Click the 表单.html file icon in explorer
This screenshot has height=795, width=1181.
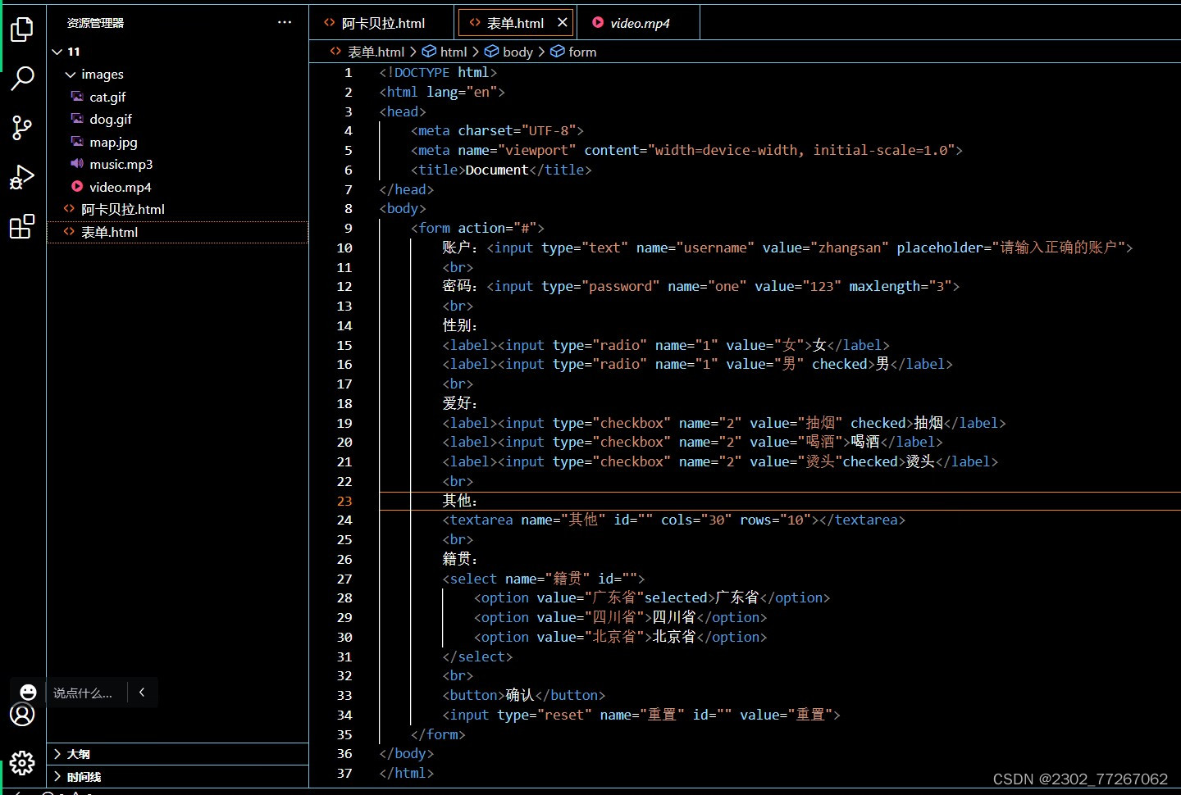69,232
